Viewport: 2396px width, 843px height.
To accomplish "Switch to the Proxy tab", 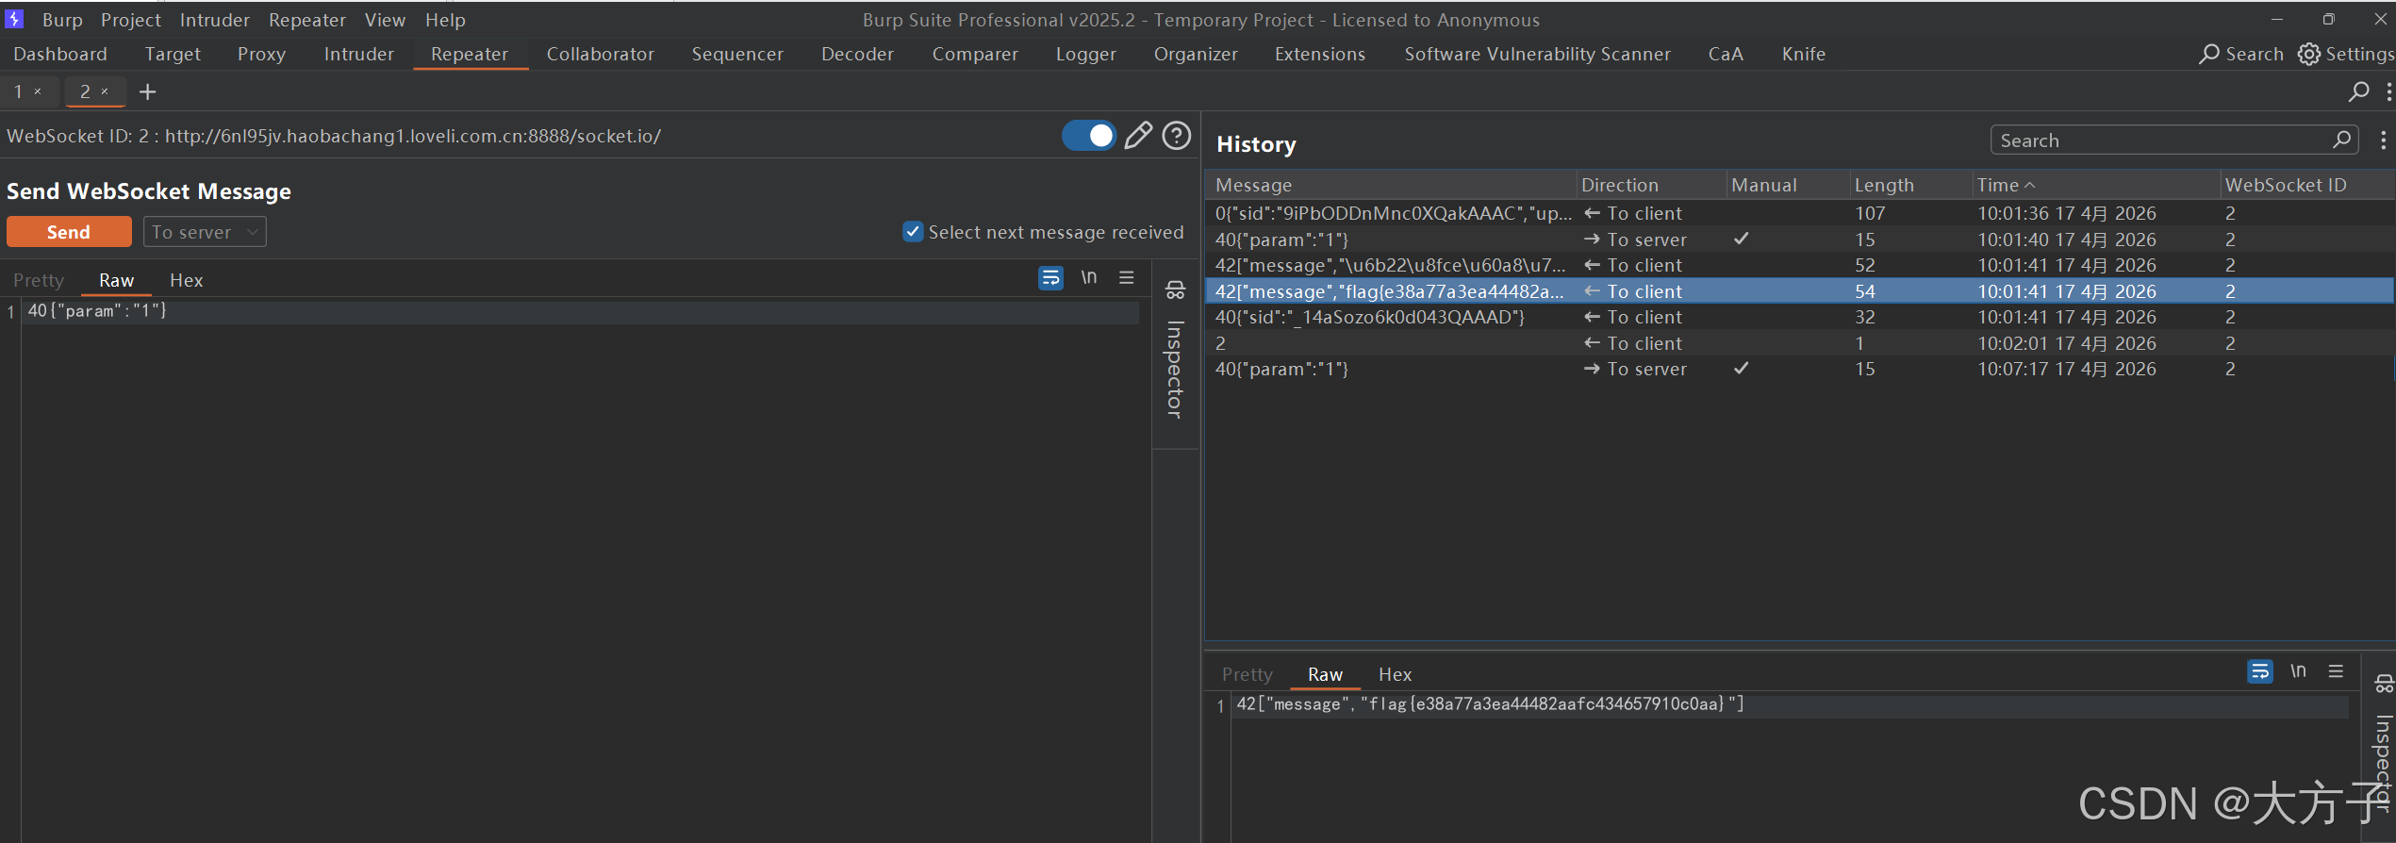I will coord(261,54).
